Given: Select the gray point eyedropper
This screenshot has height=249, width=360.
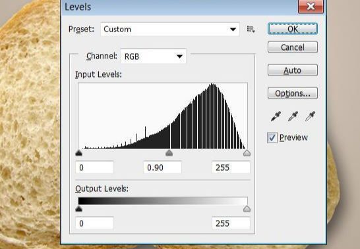Looking at the screenshot, I should [x=293, y=116].
